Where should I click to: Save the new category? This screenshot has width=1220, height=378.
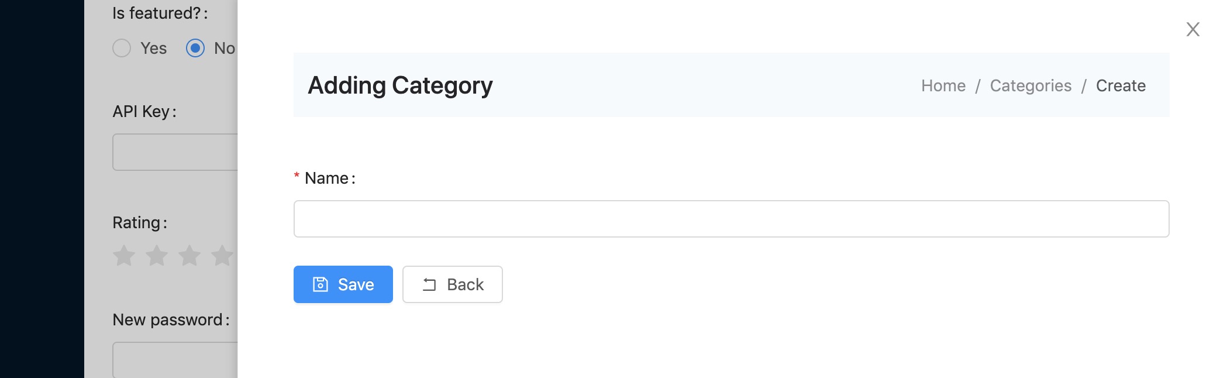point(343,284)
